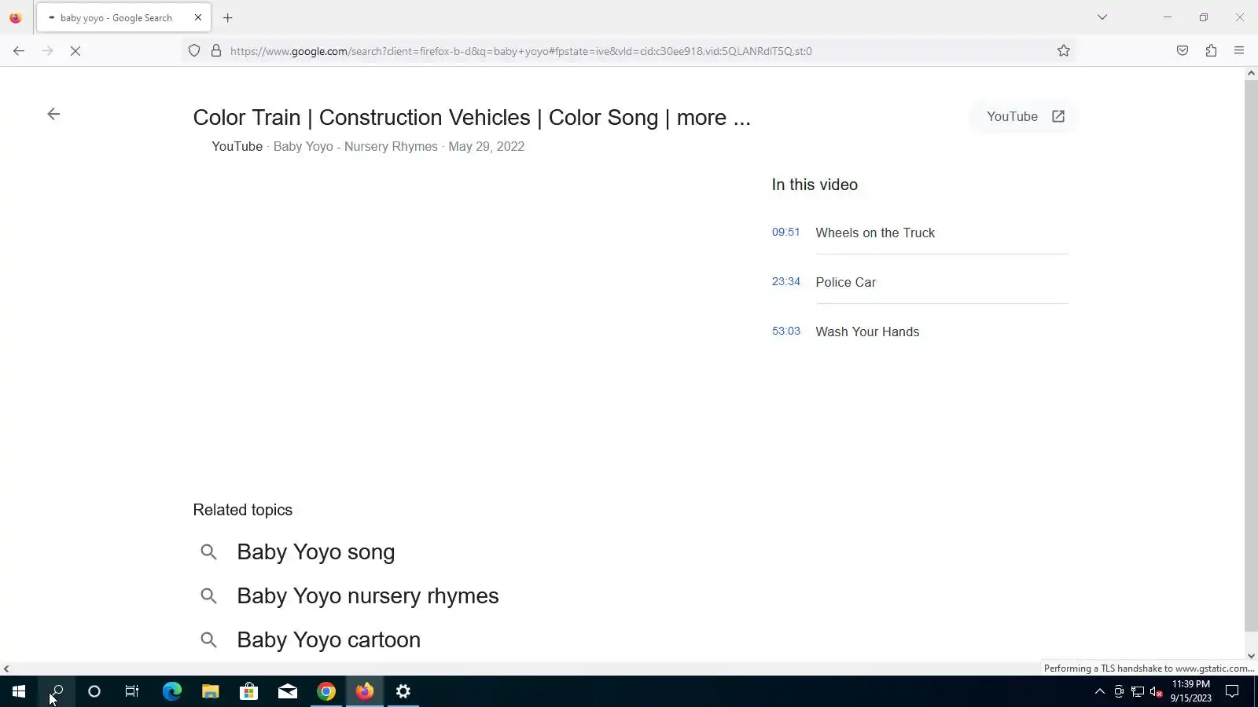This screenshot has height=707, width=1258.
Task: Open a new tab
Action: [x=228, y=18]
